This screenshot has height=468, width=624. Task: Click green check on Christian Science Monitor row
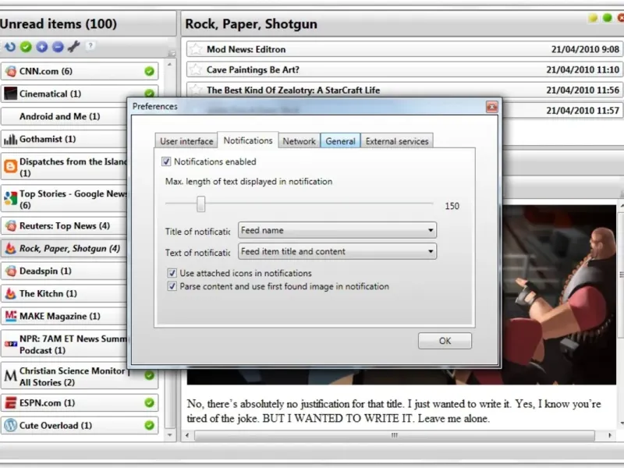(149, 375)
